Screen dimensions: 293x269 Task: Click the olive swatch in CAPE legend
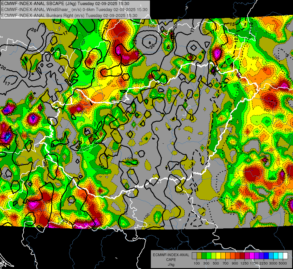(199, 256)
